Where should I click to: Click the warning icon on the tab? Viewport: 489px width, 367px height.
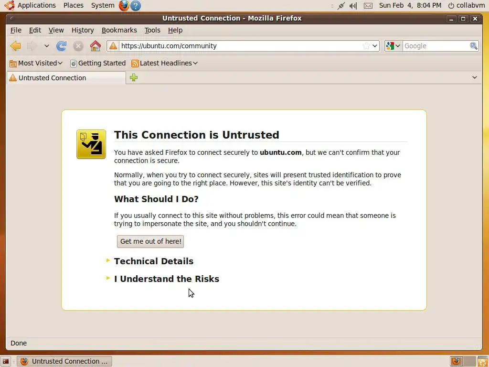tap(13, 78)
